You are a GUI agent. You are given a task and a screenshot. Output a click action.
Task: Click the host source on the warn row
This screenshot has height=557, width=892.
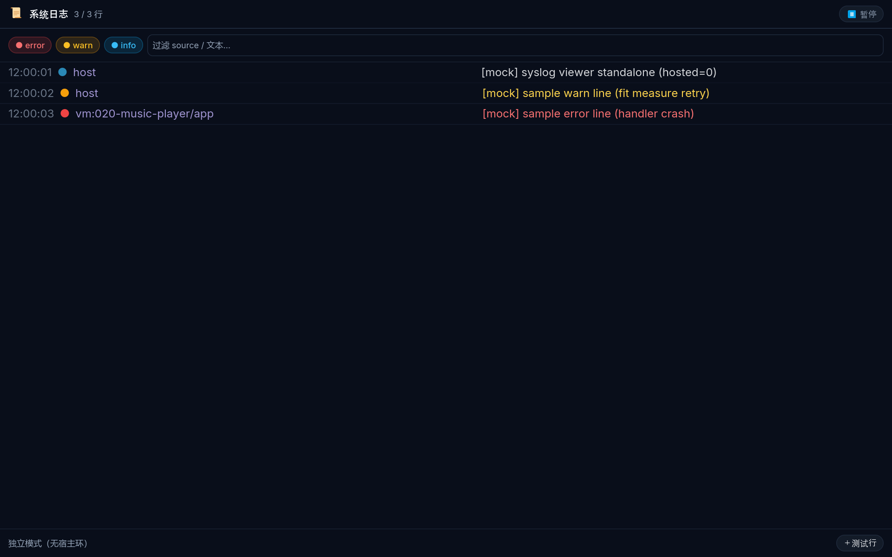[x=87, y=93]
